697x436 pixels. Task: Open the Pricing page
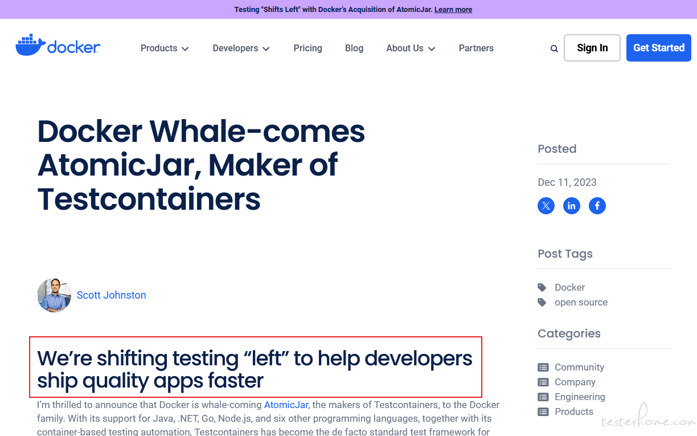tap(308, 48)
